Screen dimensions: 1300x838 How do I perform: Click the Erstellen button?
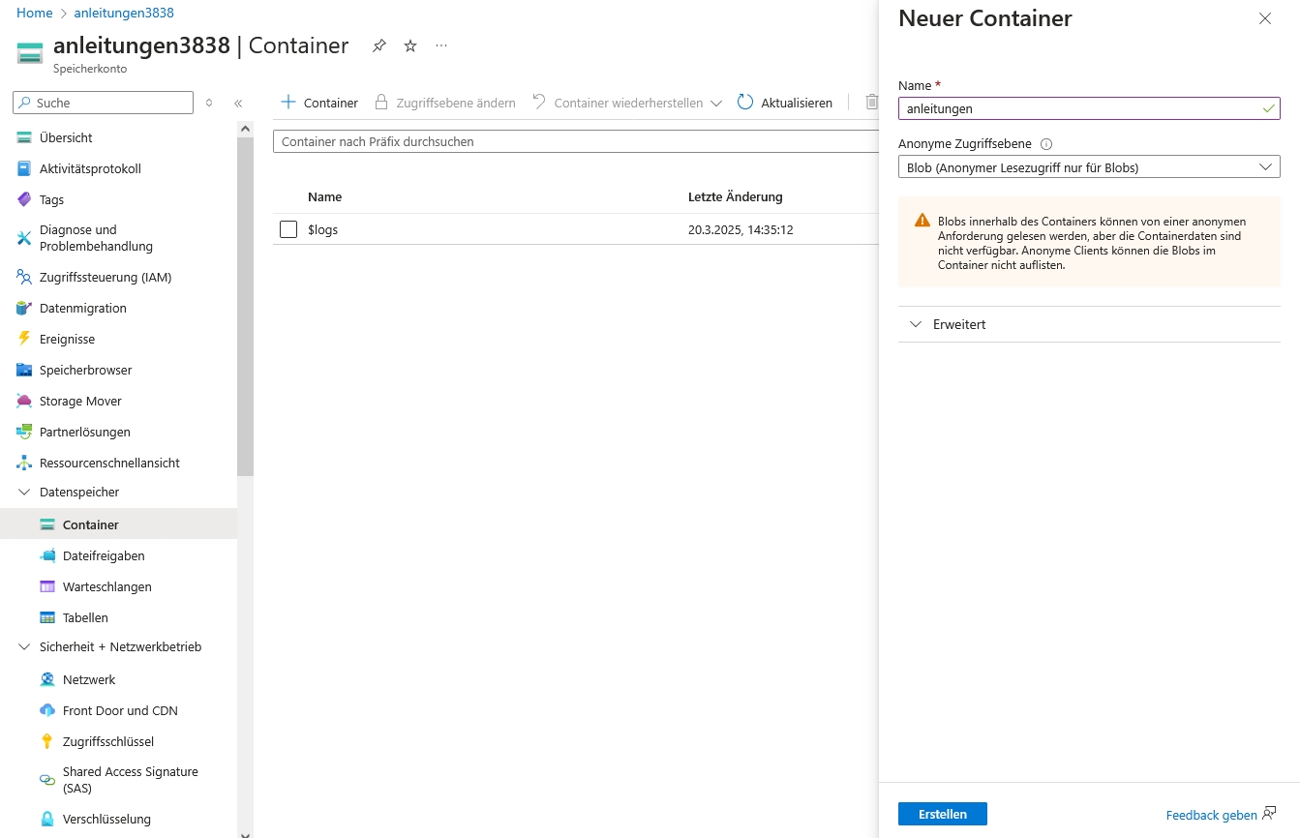(942, 814)
